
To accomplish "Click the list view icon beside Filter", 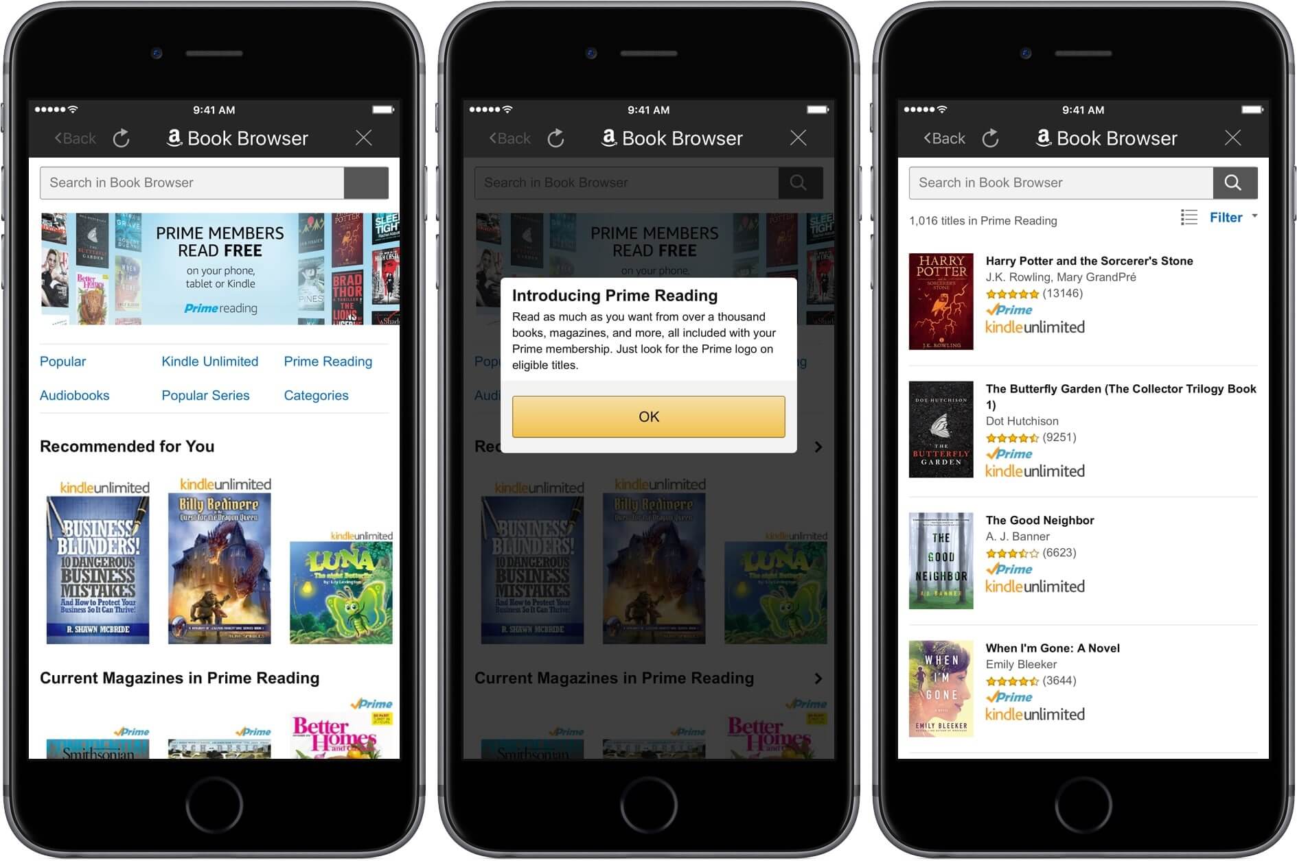I will tap(1189, 217).
